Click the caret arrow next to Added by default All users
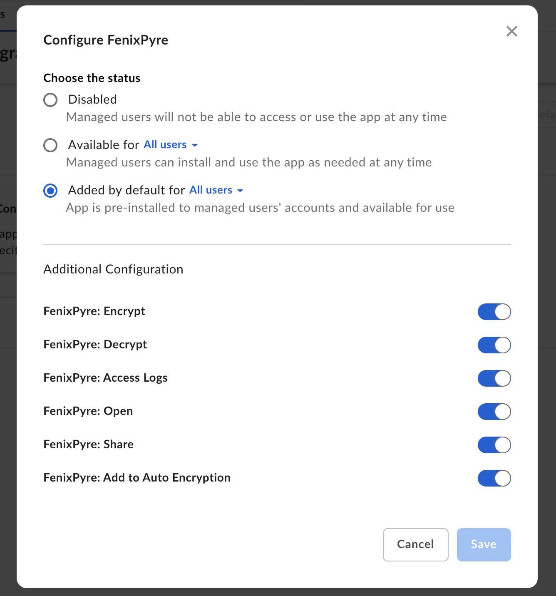The height and width of the screenshot is (596, 556). coord(240,191)
